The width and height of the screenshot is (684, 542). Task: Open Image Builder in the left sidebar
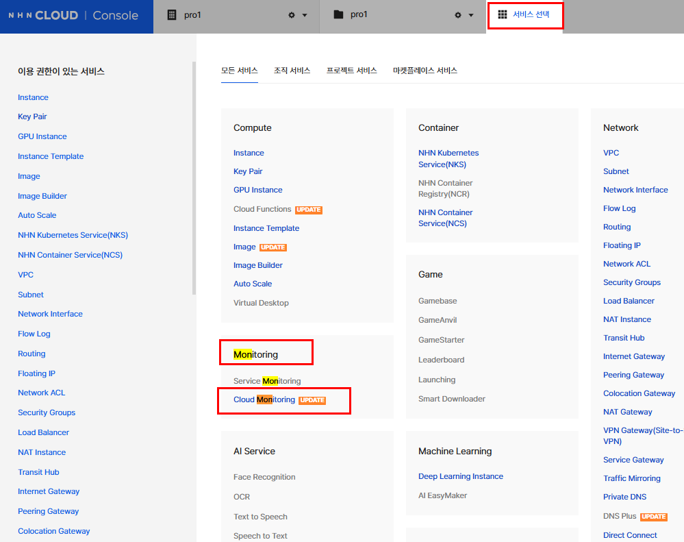point(42,196)
